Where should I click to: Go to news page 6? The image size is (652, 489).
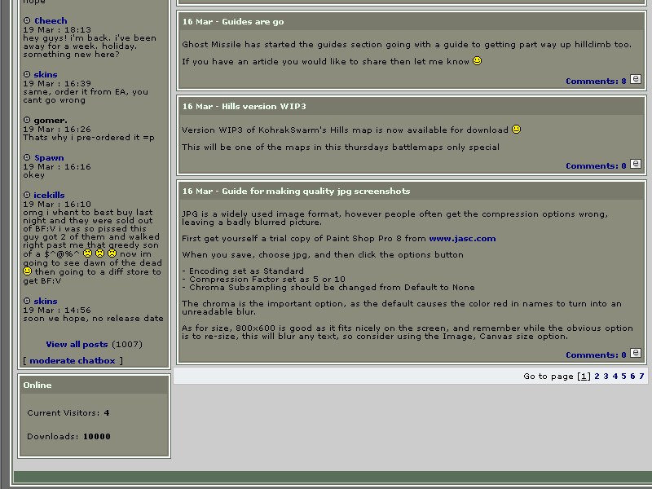[632, 377]
